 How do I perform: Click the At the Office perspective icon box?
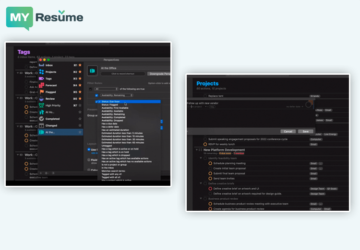pos(92,70)
